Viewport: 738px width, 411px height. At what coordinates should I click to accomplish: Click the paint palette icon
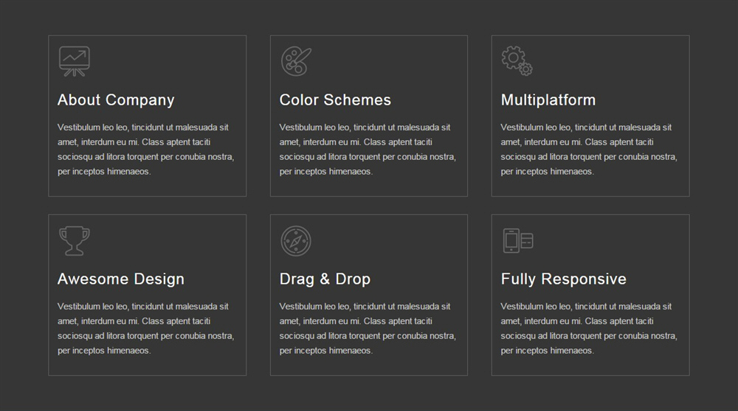tap(296, 61)
